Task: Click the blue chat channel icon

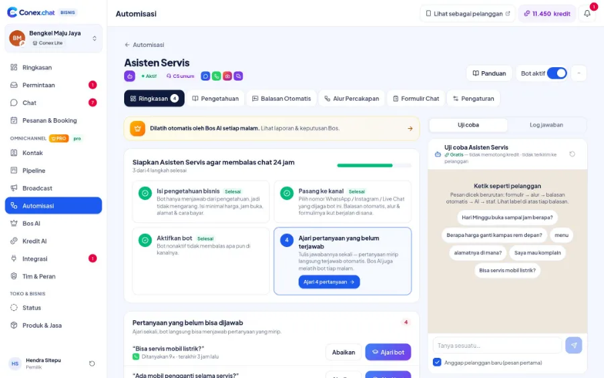Action: (205, 77)
